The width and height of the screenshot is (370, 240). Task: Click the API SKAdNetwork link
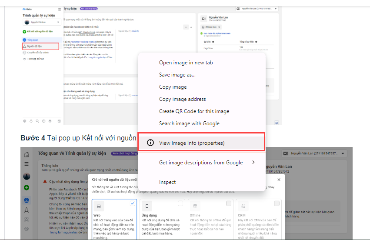click(x=87, y=32)
